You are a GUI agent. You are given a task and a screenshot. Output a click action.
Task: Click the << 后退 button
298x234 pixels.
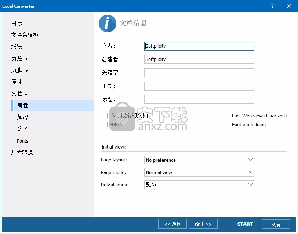tap(172, 224)
